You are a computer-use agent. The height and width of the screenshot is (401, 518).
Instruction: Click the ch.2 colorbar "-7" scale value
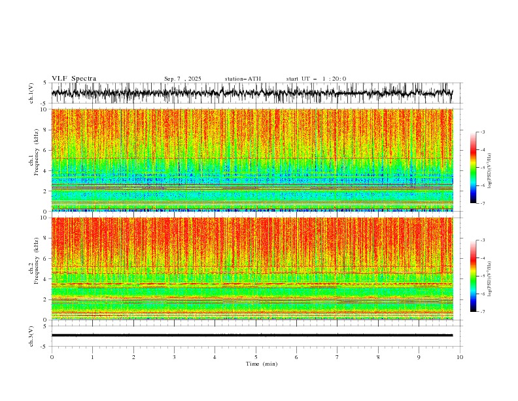[483, 312]
